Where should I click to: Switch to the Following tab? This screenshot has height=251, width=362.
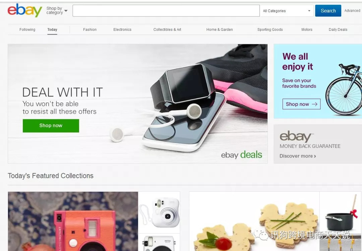[x=27, y=29]
